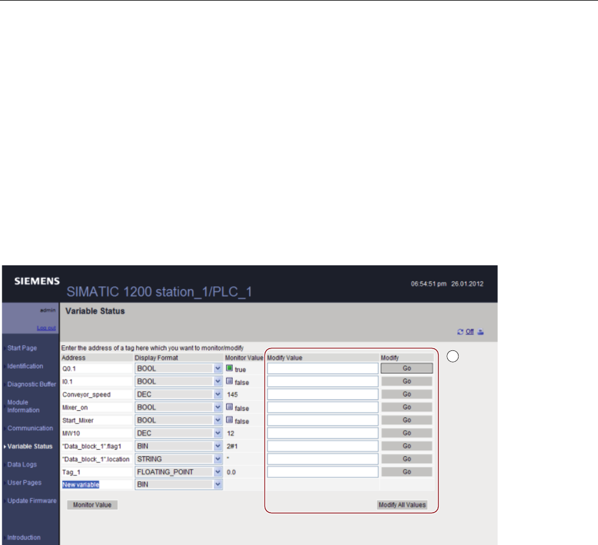The height and width of the screenshot is (545, 598).
Task: Click Go button for Conveyor_speed row
Action: pos(407,394)
